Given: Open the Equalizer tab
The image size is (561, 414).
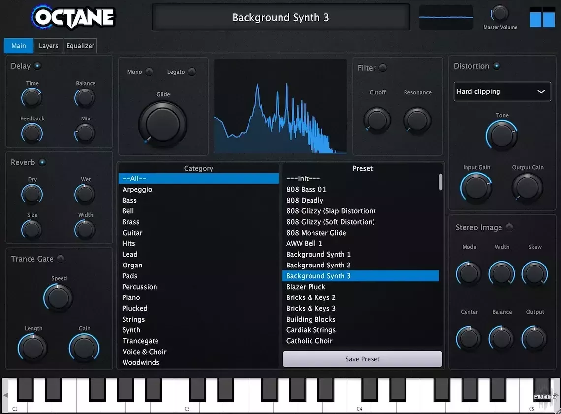Looking at the screenshot, I should click(80, 45).
